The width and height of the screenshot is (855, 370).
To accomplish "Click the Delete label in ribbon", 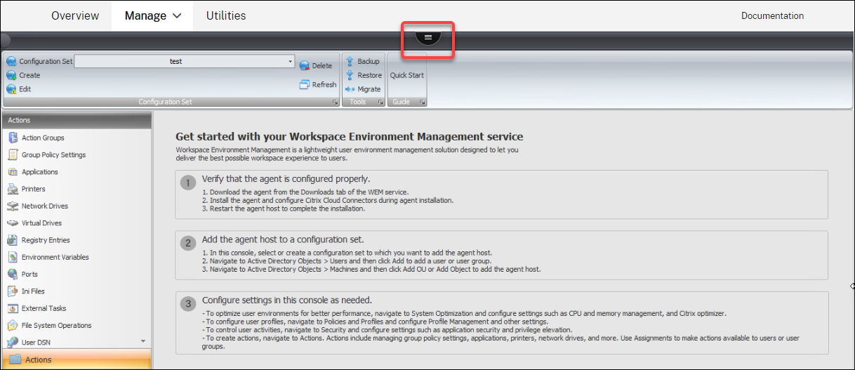I will [x=322, y=66].
